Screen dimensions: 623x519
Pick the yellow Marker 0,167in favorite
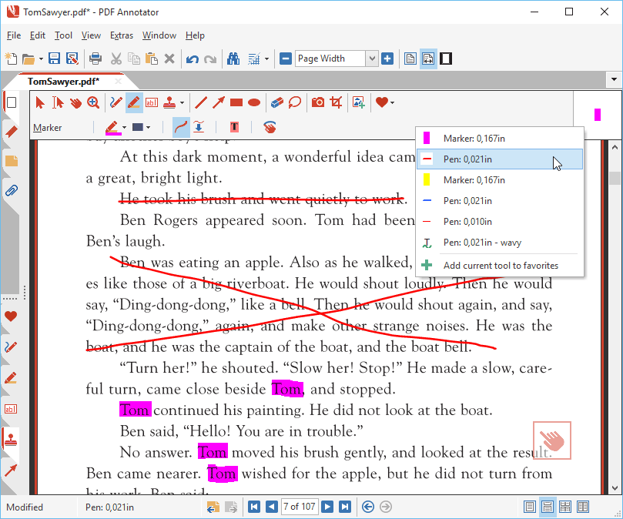[500, 180]
